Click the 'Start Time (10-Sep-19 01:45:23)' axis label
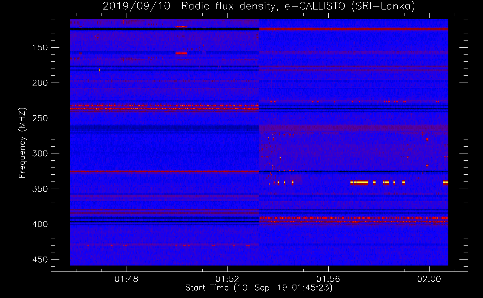Screen dimensions: 483x298 tap(259, 288)
